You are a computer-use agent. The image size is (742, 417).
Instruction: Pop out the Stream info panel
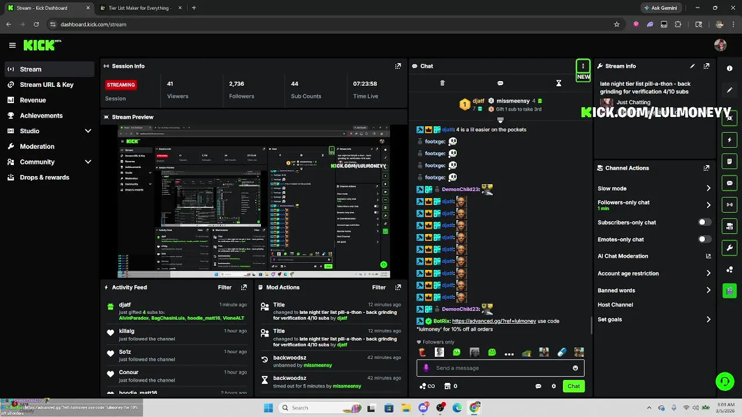[706, 66]
